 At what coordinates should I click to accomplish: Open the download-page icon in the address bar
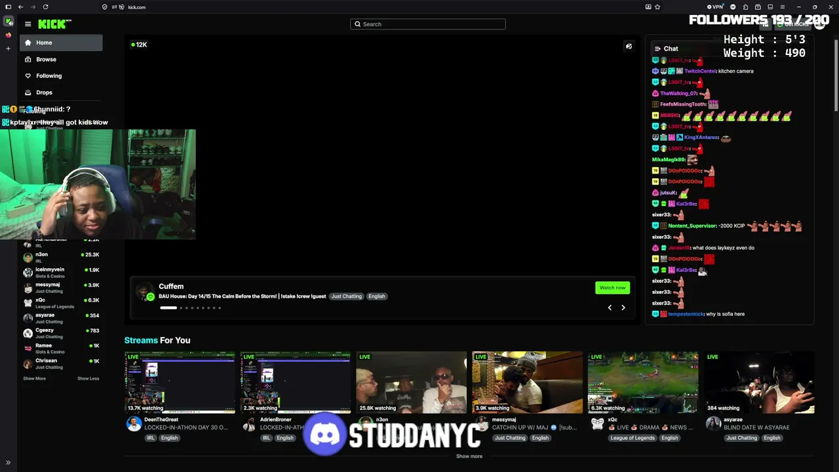(648, 7)
